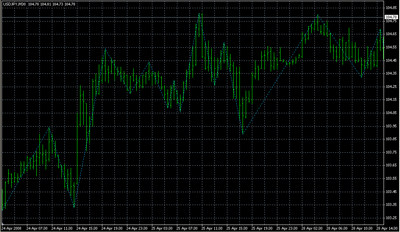Click the zigzag start point at chart bottom-left
The width and height of the screenshot is (400, 232).
pos(2,210)
